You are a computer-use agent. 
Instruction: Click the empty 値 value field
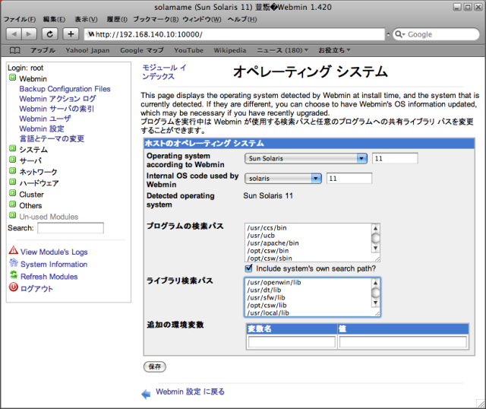(x=403, y=342)
